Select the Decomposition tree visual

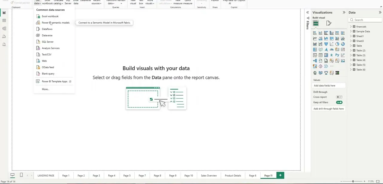click(x=315, y=61)
